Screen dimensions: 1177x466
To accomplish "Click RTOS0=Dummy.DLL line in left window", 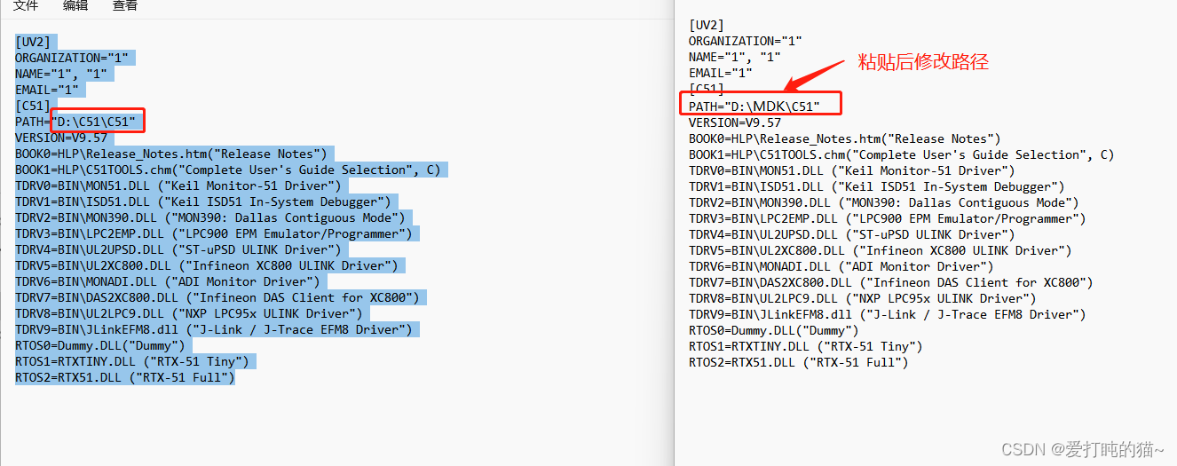I will pos(99,345).
